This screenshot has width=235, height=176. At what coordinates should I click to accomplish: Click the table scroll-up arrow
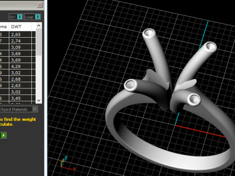(39, 25)
